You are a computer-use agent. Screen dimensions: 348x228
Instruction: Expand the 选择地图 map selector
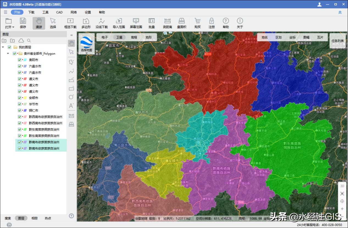[87, 53]
